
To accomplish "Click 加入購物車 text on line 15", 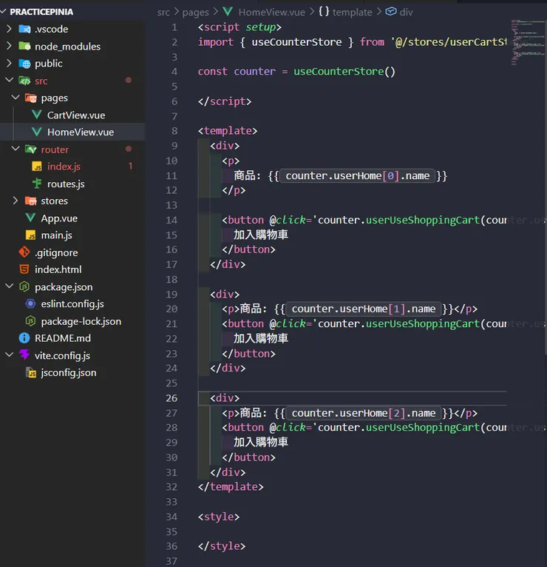I will (x=261, y=235).
